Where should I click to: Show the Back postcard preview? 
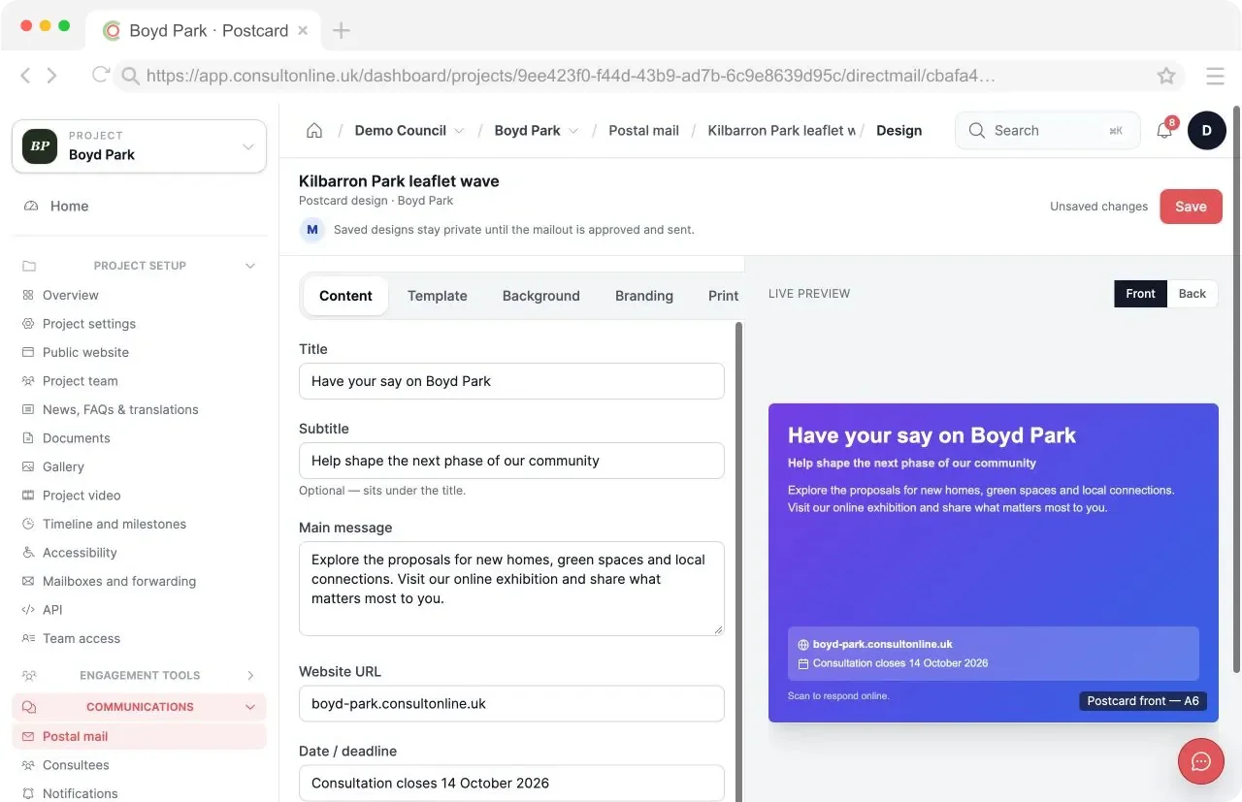point(1193,294)
